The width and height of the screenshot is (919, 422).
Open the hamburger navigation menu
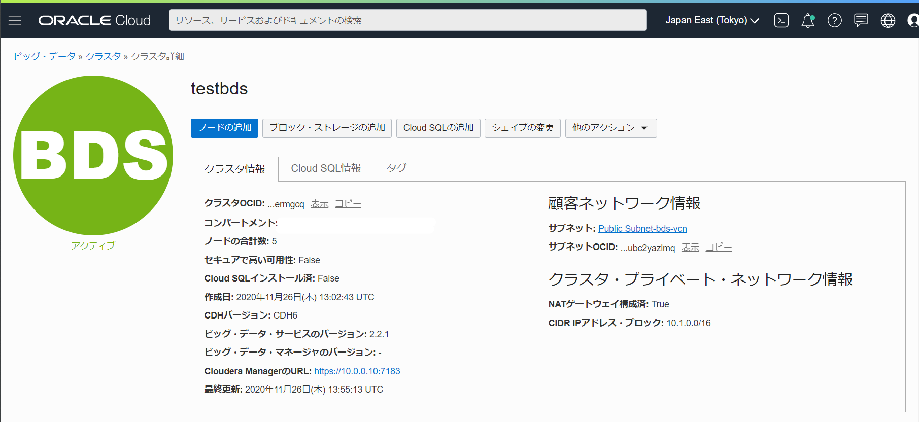(x=15, y=20)
